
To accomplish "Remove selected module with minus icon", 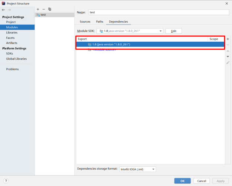I will (44, 9).
